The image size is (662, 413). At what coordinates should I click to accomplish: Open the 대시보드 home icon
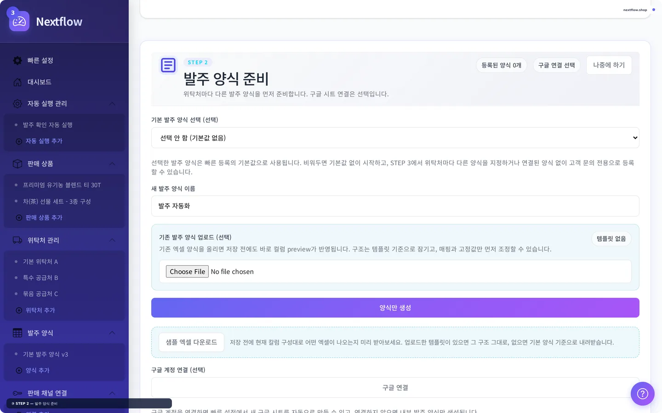[17, 82]
